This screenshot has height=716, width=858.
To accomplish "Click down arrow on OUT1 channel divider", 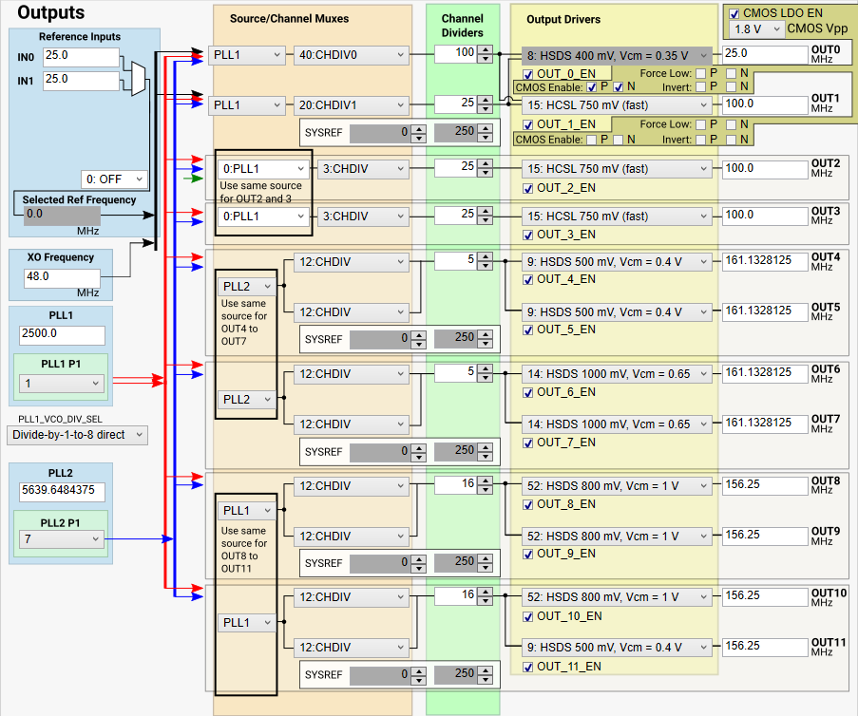I will point(486,106).
